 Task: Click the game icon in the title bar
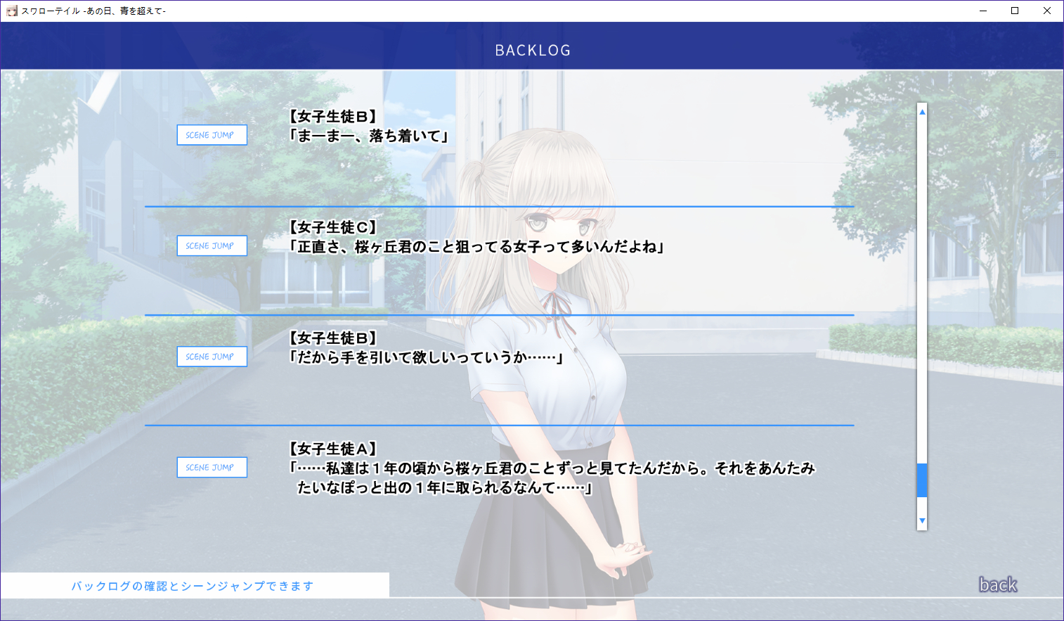[11, 11]
